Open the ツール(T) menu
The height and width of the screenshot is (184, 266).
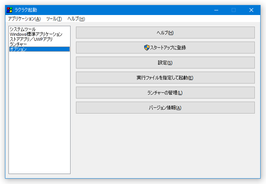(x=54, y=19)
